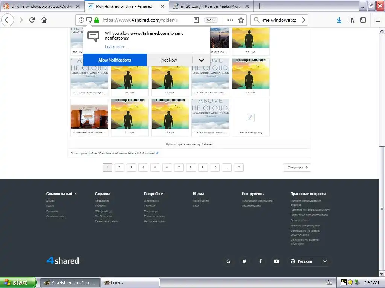Viewport: 385px width, 288px height.
Task: Show site information icon in address bar
Action: tap(81, 20)
